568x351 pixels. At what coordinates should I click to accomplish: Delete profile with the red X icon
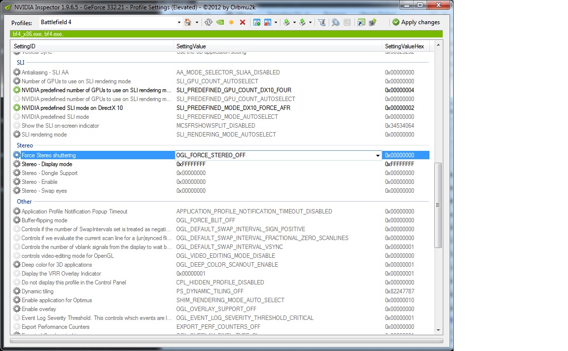[243, 23]
